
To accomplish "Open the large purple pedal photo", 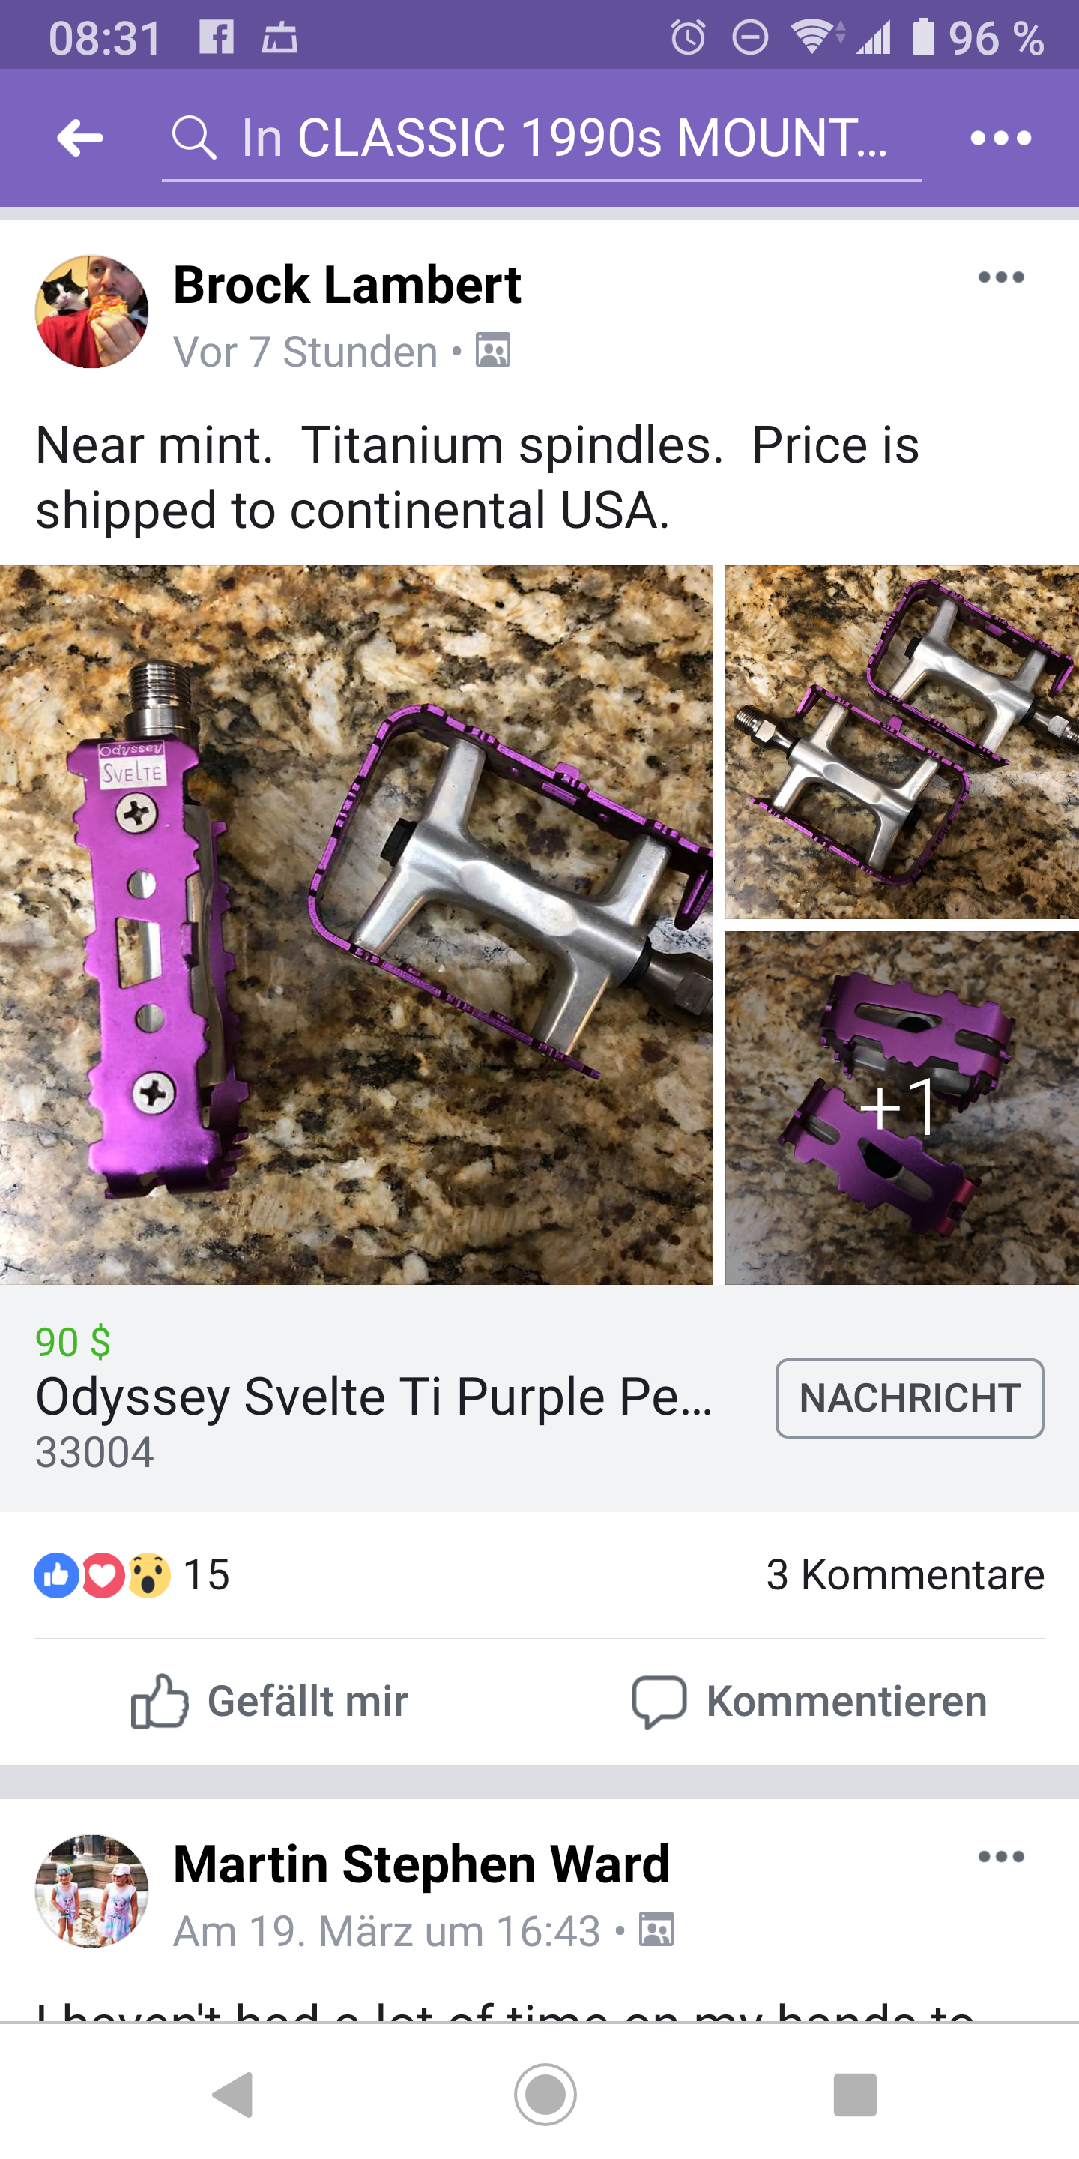I will 356,924.
